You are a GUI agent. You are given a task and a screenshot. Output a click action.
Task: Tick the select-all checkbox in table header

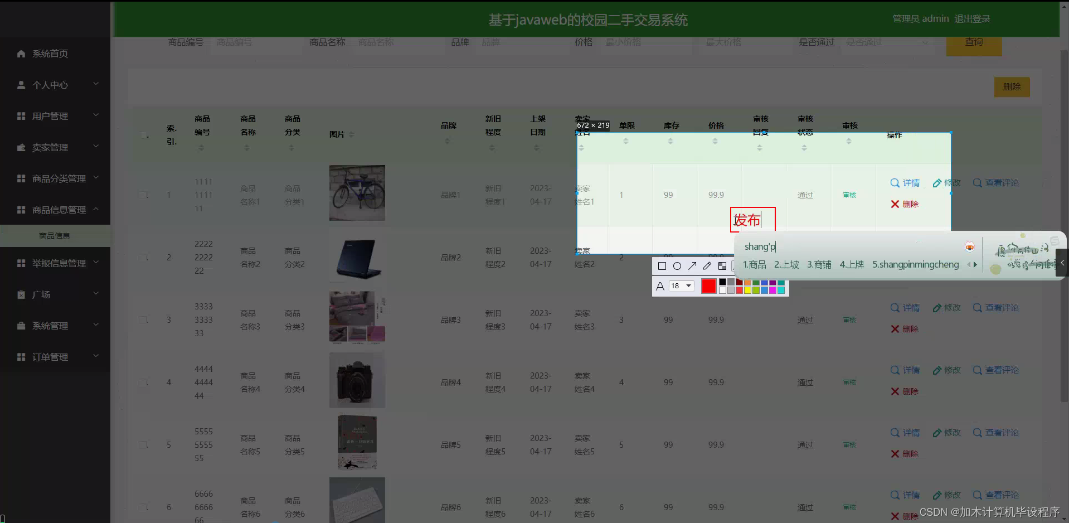click(143, 135)
